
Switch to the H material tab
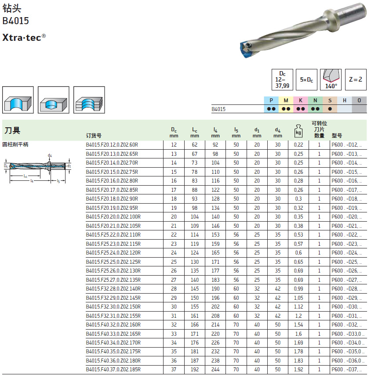click(345, 101)
